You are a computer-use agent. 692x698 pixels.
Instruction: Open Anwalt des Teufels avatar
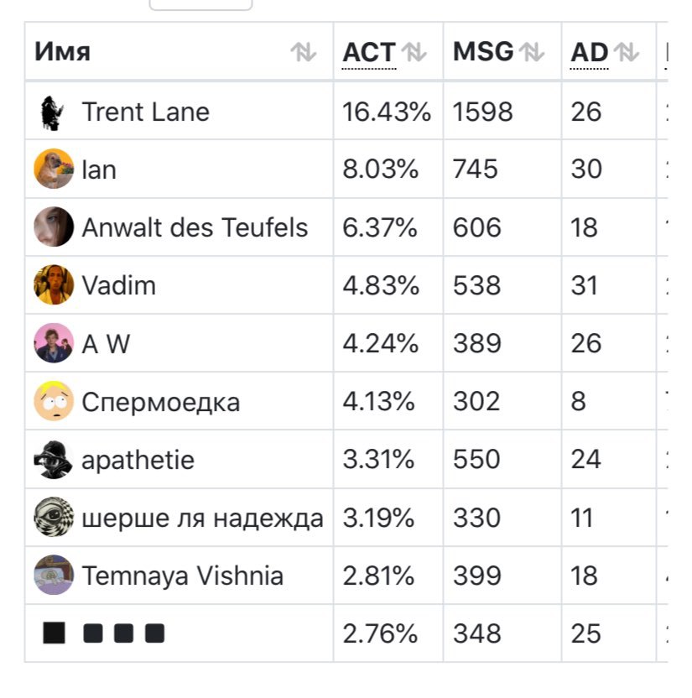(x=54, y=227)
